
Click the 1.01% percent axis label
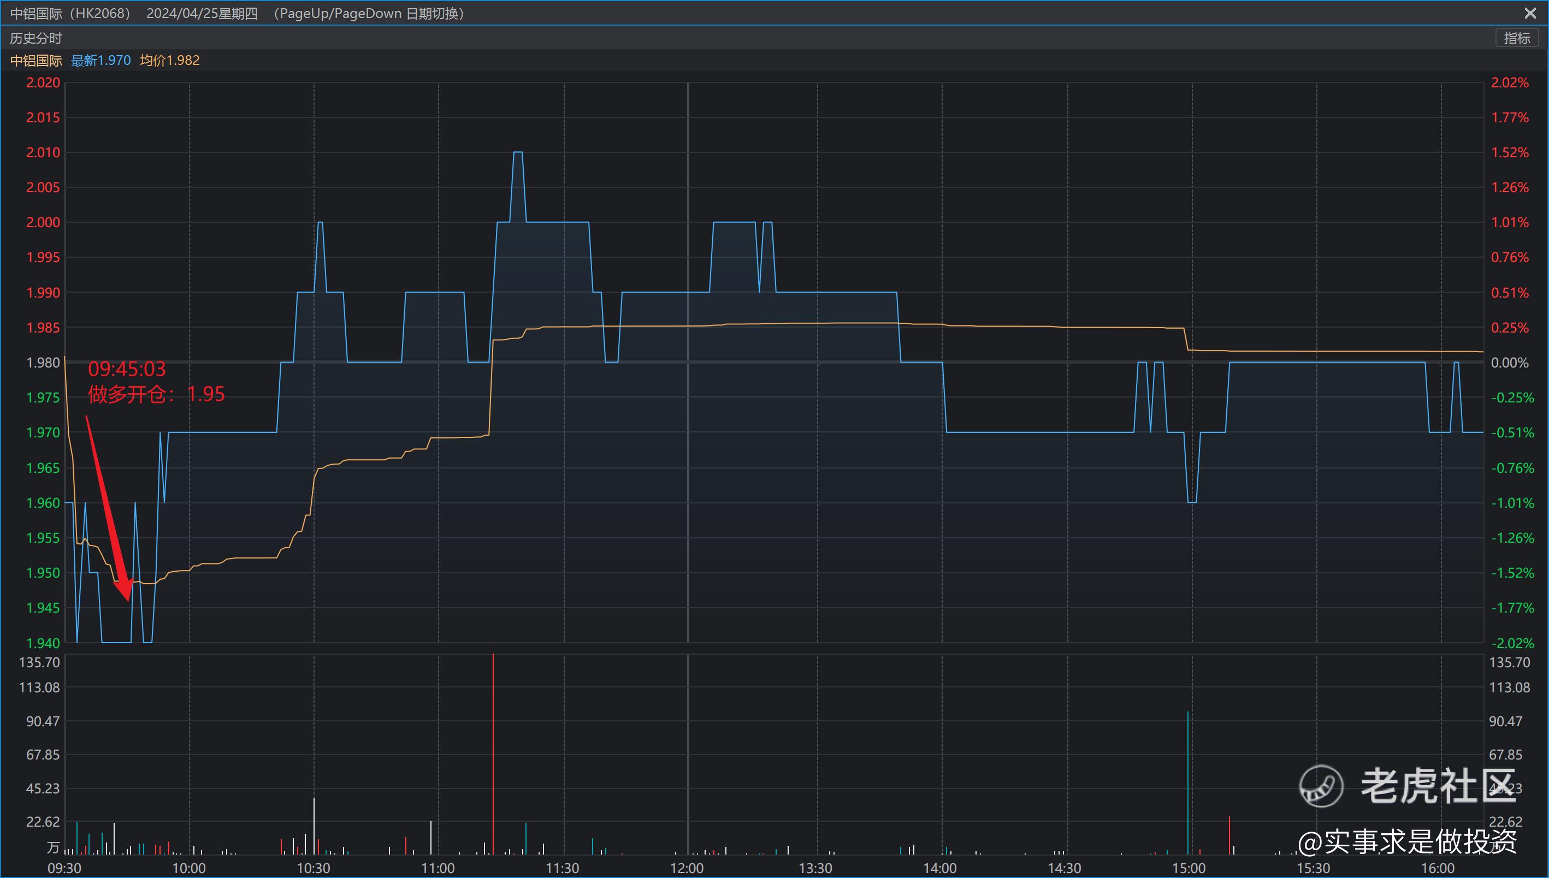coord(1510,223)
